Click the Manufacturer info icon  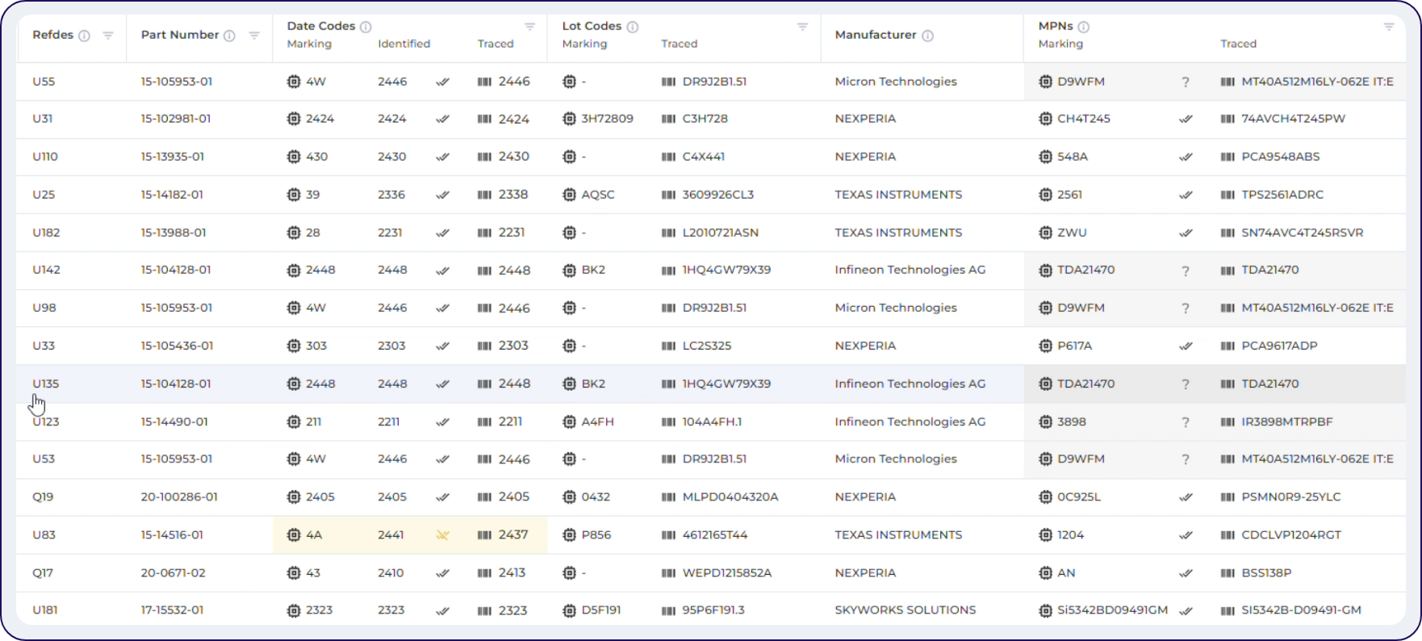coord(927,36)
